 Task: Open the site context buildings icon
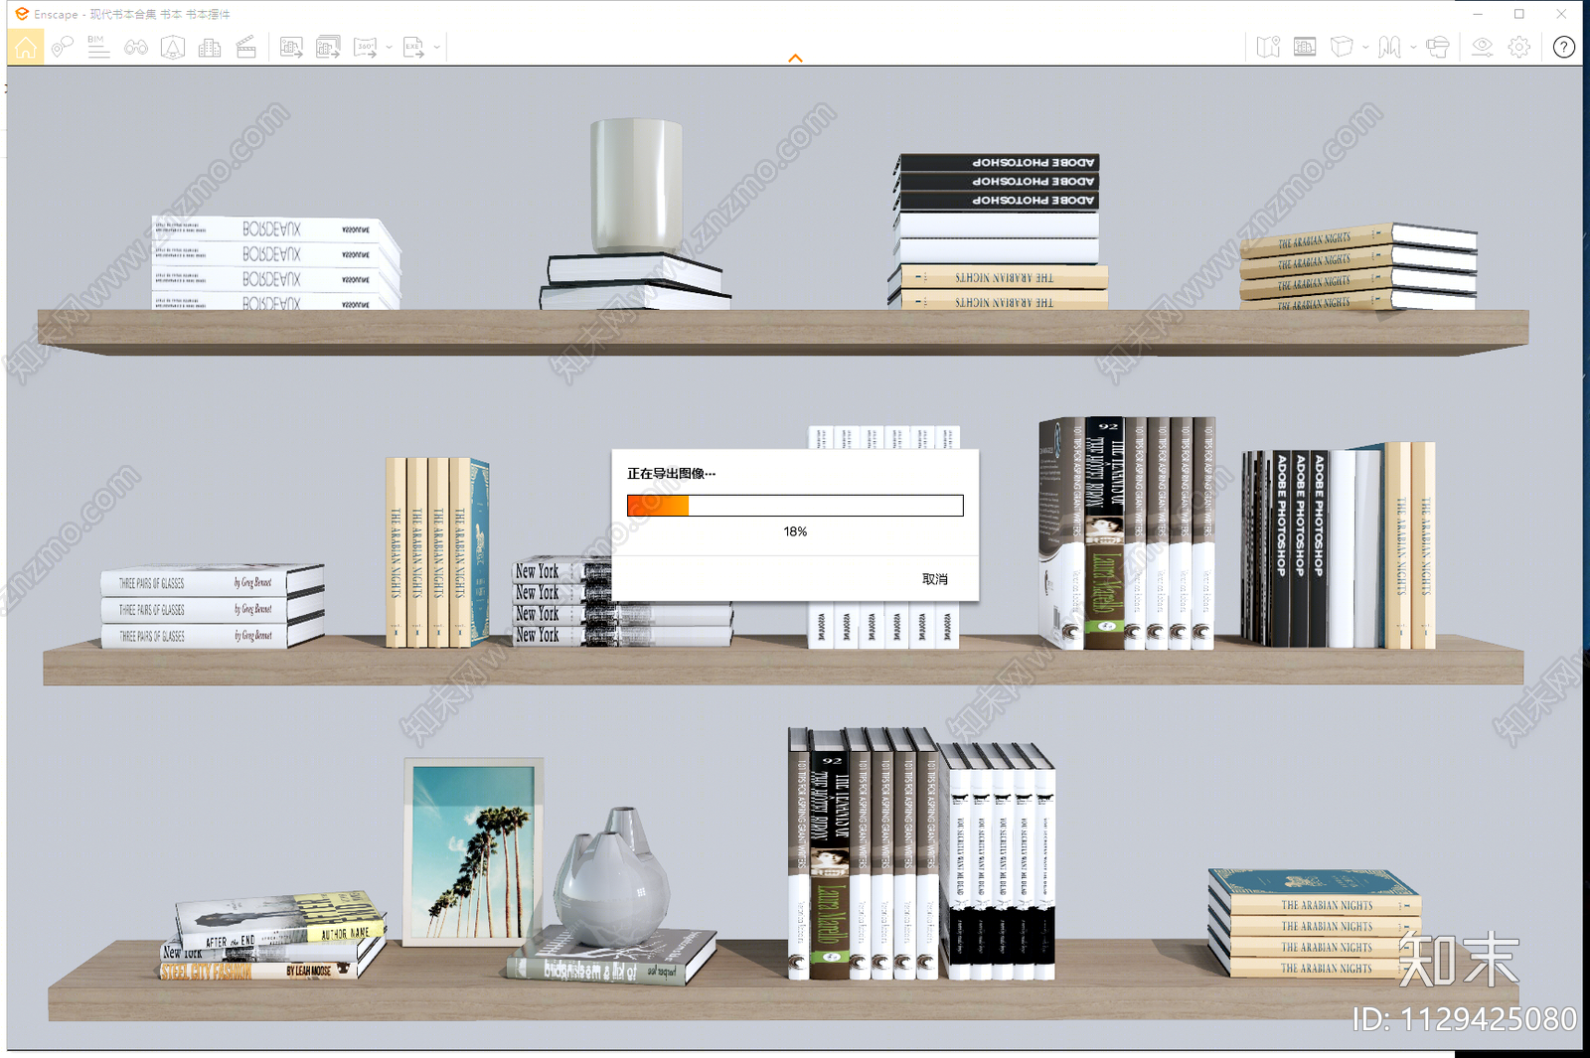click(210, 47)
